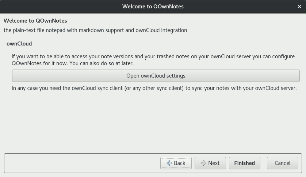Click the right-pointing arrow icon beside Next

coord(203,163)
